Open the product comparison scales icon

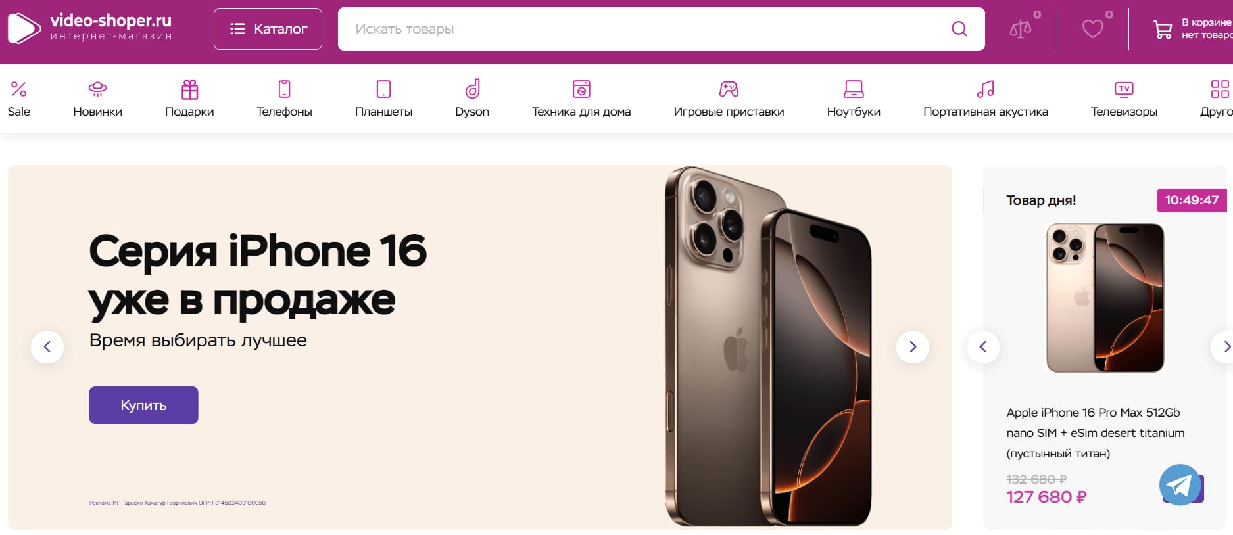pyautogui.click(x=1021, y=29)
